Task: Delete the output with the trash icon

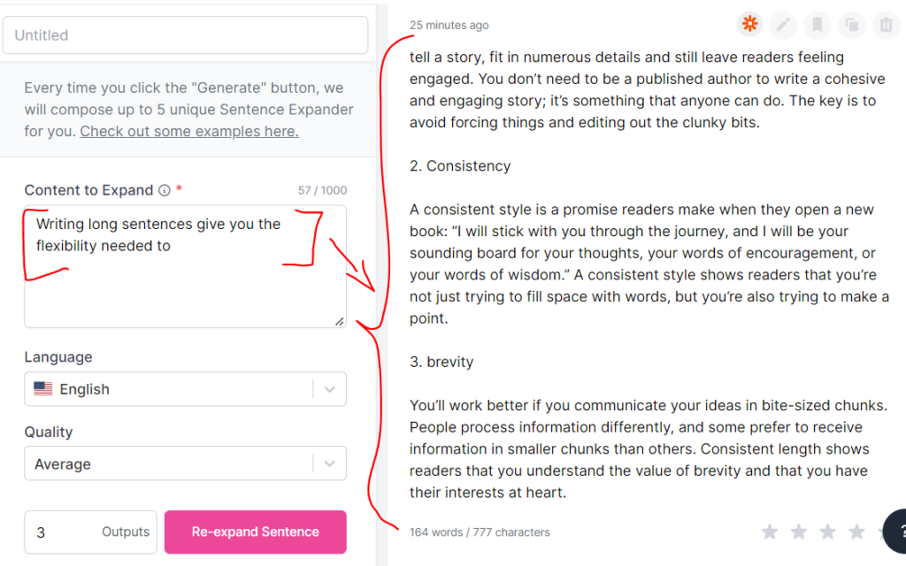Action: [886, 24]
